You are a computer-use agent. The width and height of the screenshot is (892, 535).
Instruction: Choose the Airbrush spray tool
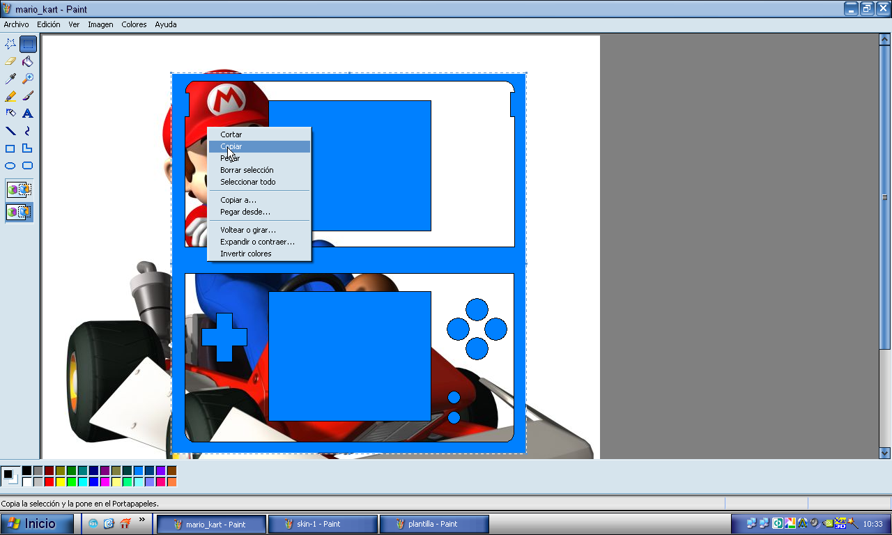[x=10, y=114]
